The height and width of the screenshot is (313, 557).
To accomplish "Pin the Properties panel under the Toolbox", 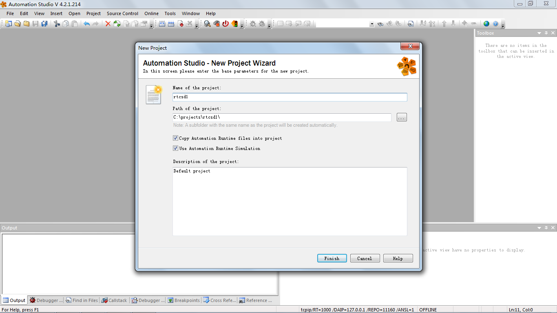I will coord(546,228).
